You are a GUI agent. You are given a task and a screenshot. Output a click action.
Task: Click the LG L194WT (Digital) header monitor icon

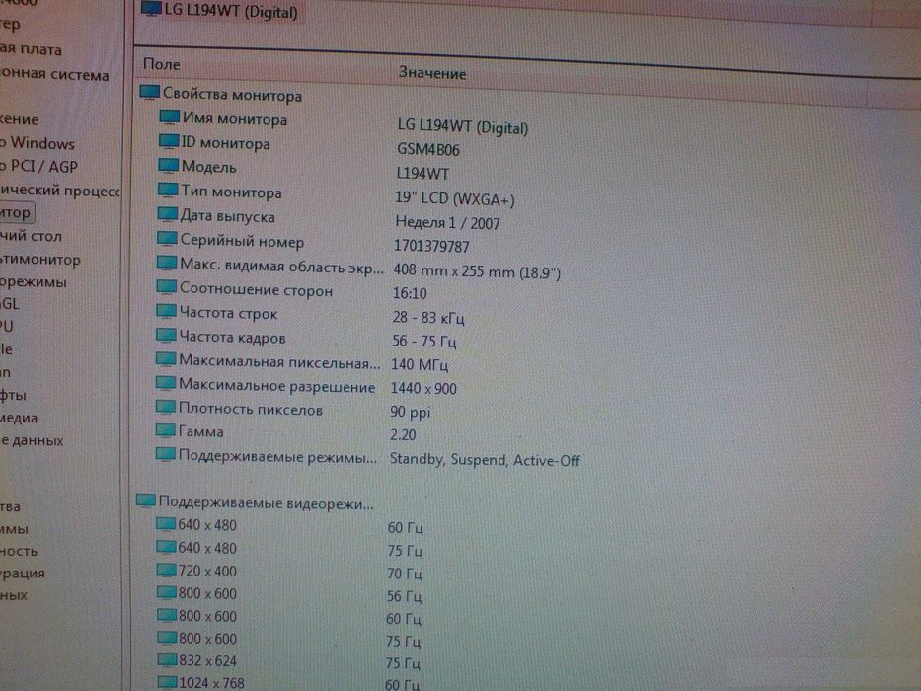pyautogui.click(x=151, y=8)
